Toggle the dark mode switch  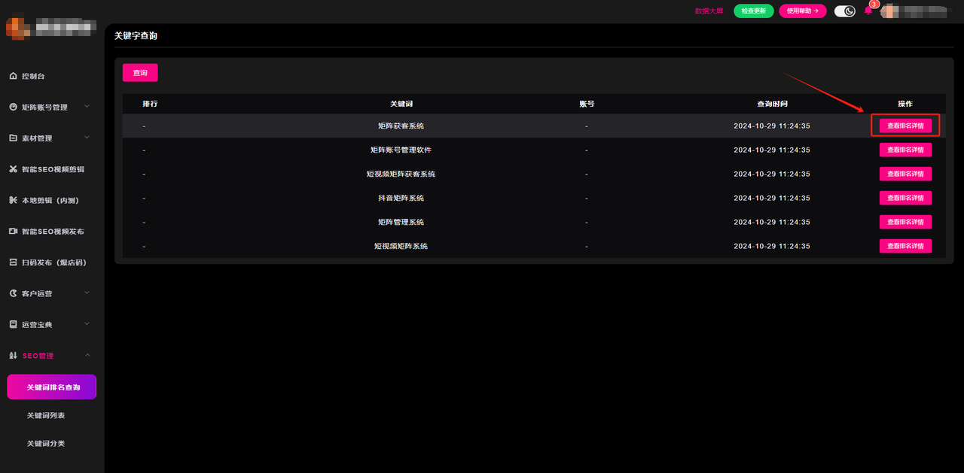pos(844,11)
